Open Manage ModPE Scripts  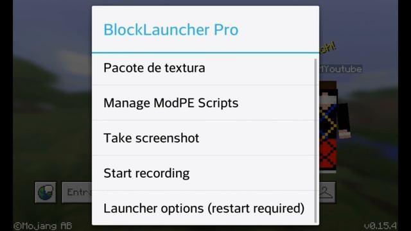coord(204,103)
